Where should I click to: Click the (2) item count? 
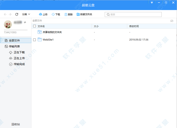coord(172,21)
